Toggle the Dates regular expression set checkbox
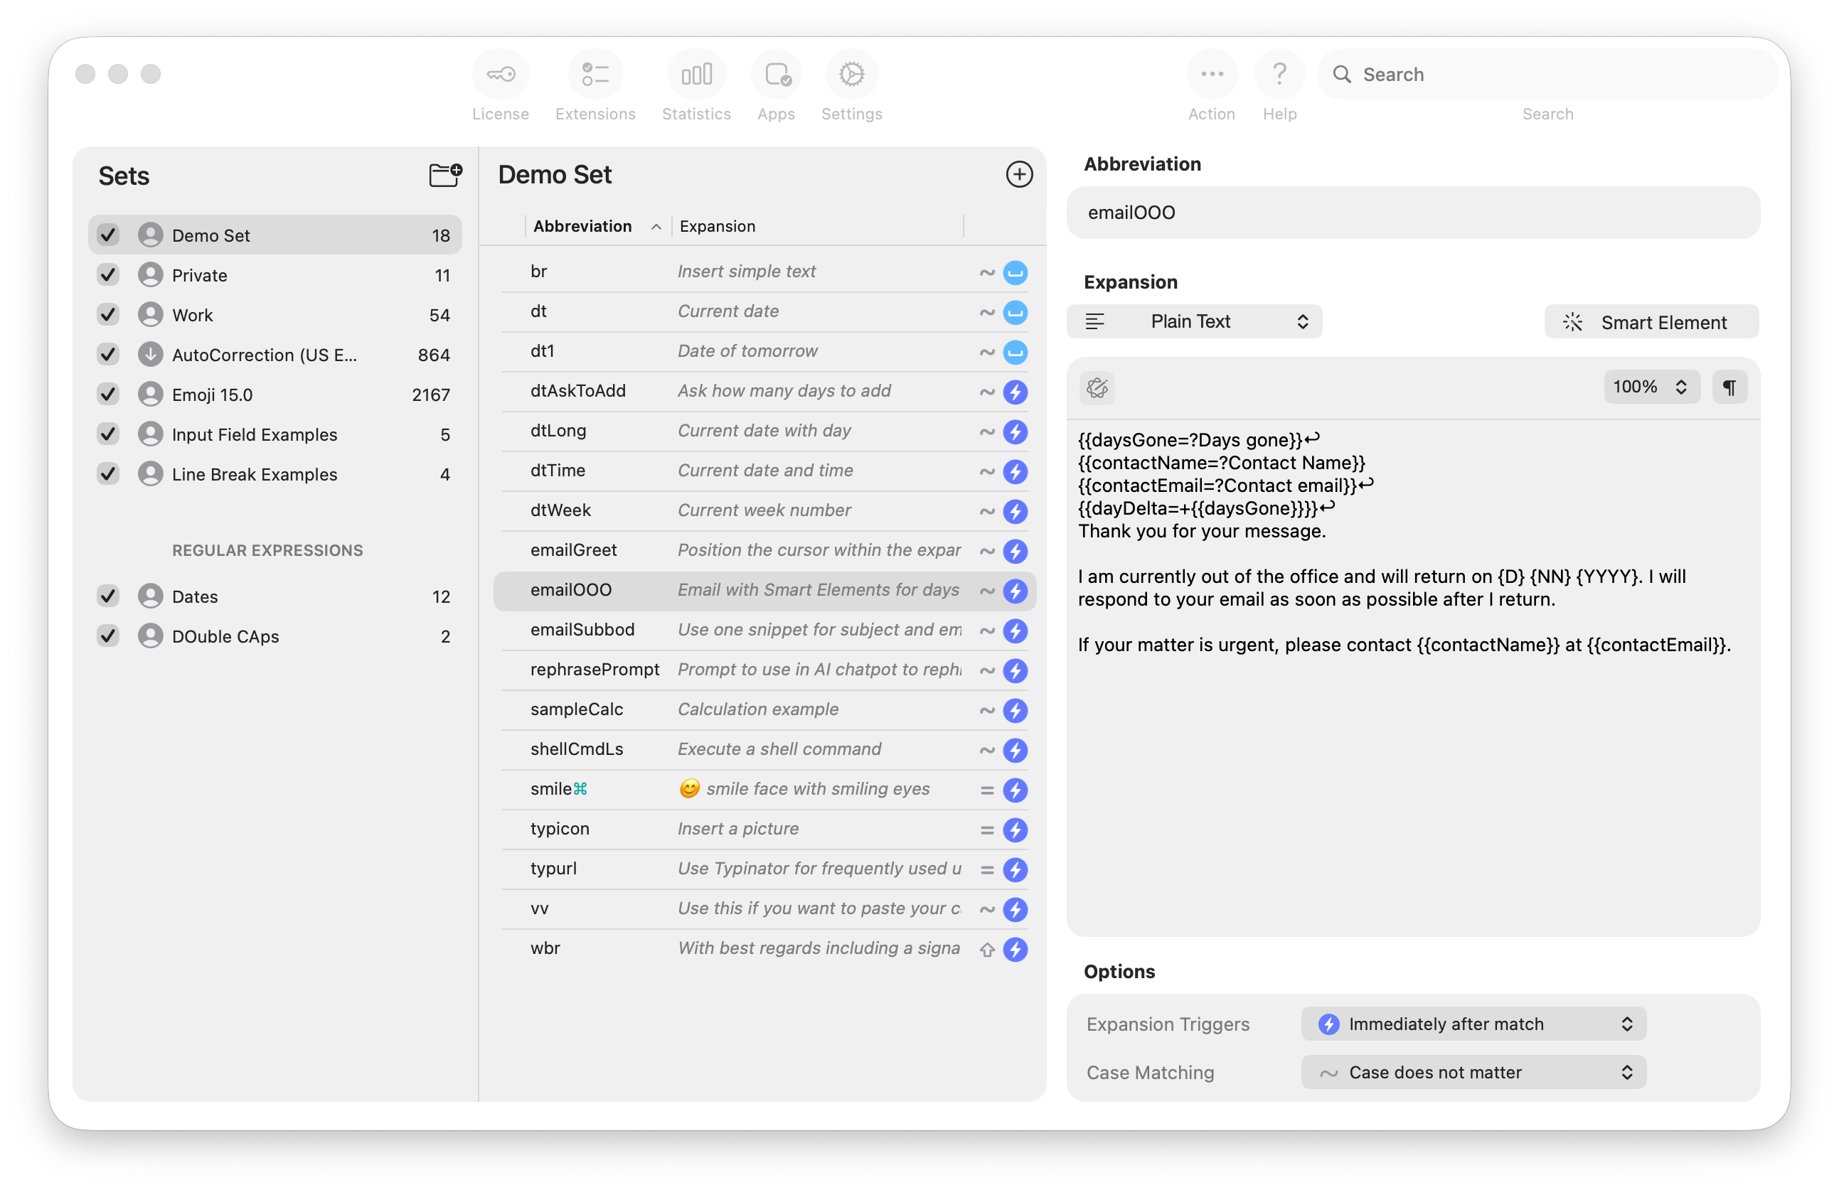 [108, 596]
